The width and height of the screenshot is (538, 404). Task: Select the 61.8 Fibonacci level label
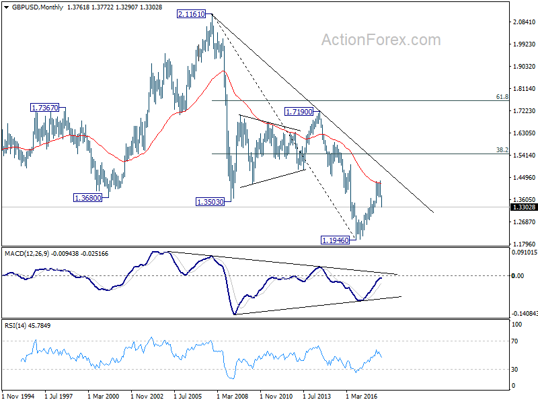coord(502,97)
